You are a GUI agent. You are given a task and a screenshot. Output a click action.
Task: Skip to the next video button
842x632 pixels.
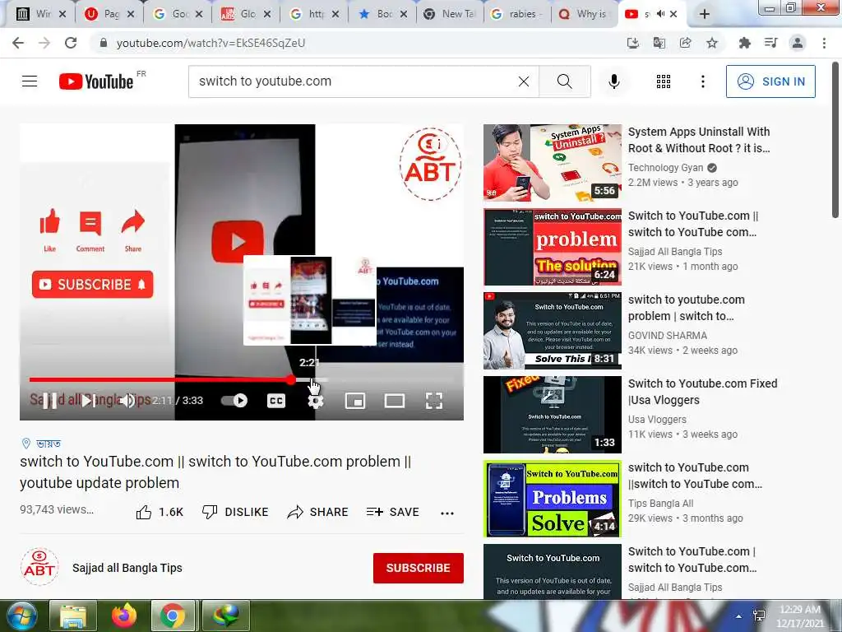89,401
